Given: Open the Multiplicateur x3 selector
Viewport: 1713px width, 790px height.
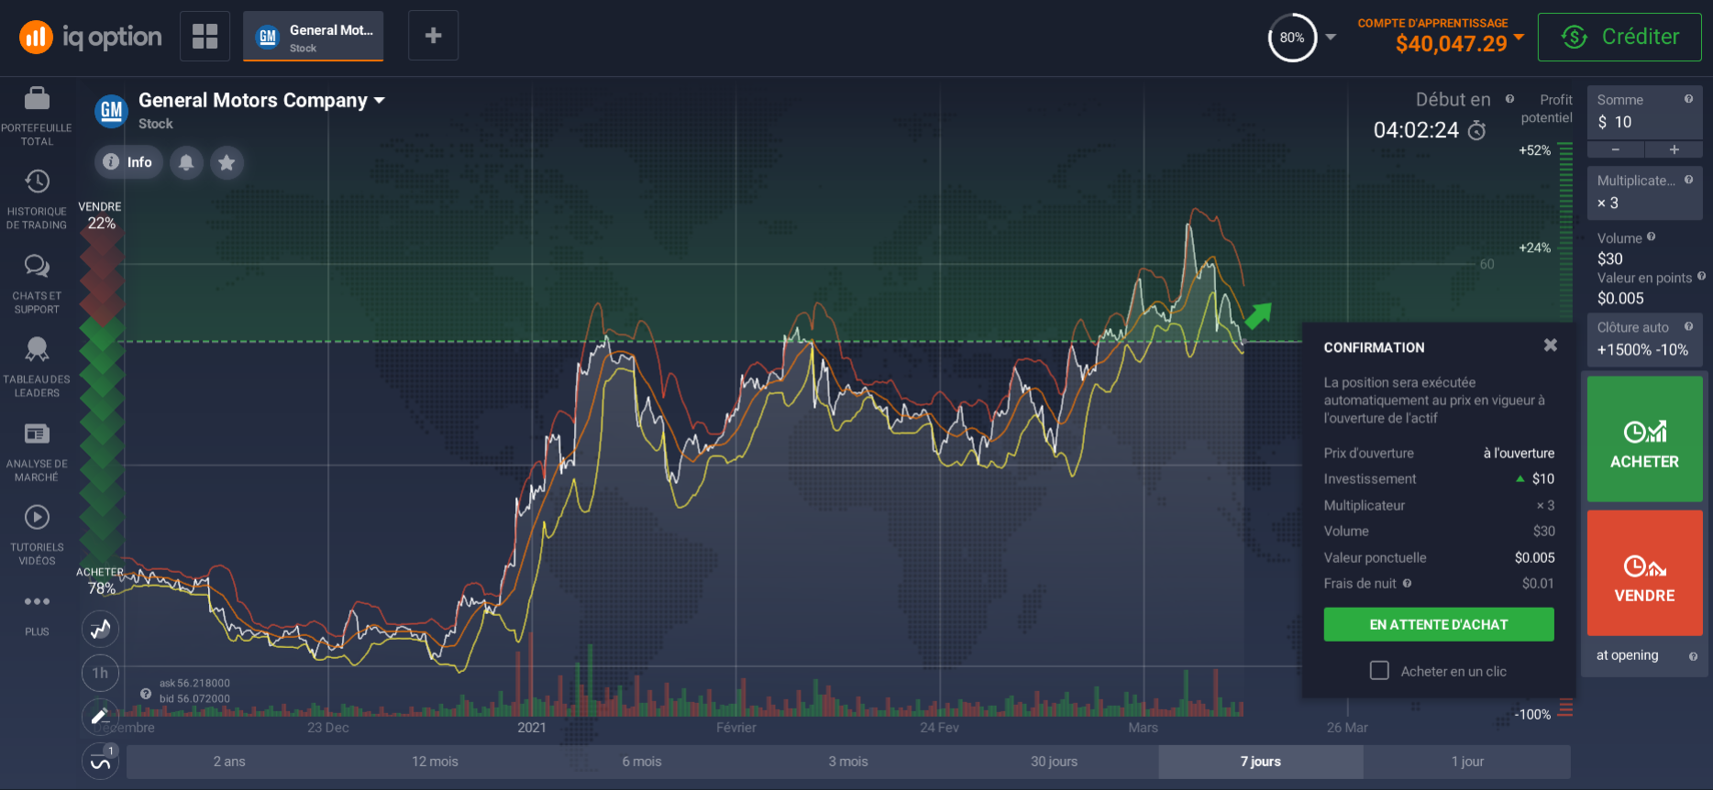Looking at the screenshot, I should point(1644,192).
